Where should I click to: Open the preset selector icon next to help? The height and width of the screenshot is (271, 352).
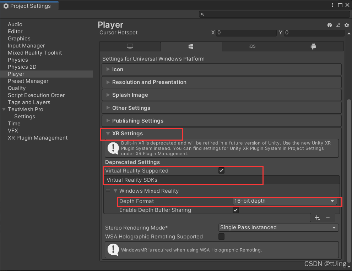click(338, 25)
